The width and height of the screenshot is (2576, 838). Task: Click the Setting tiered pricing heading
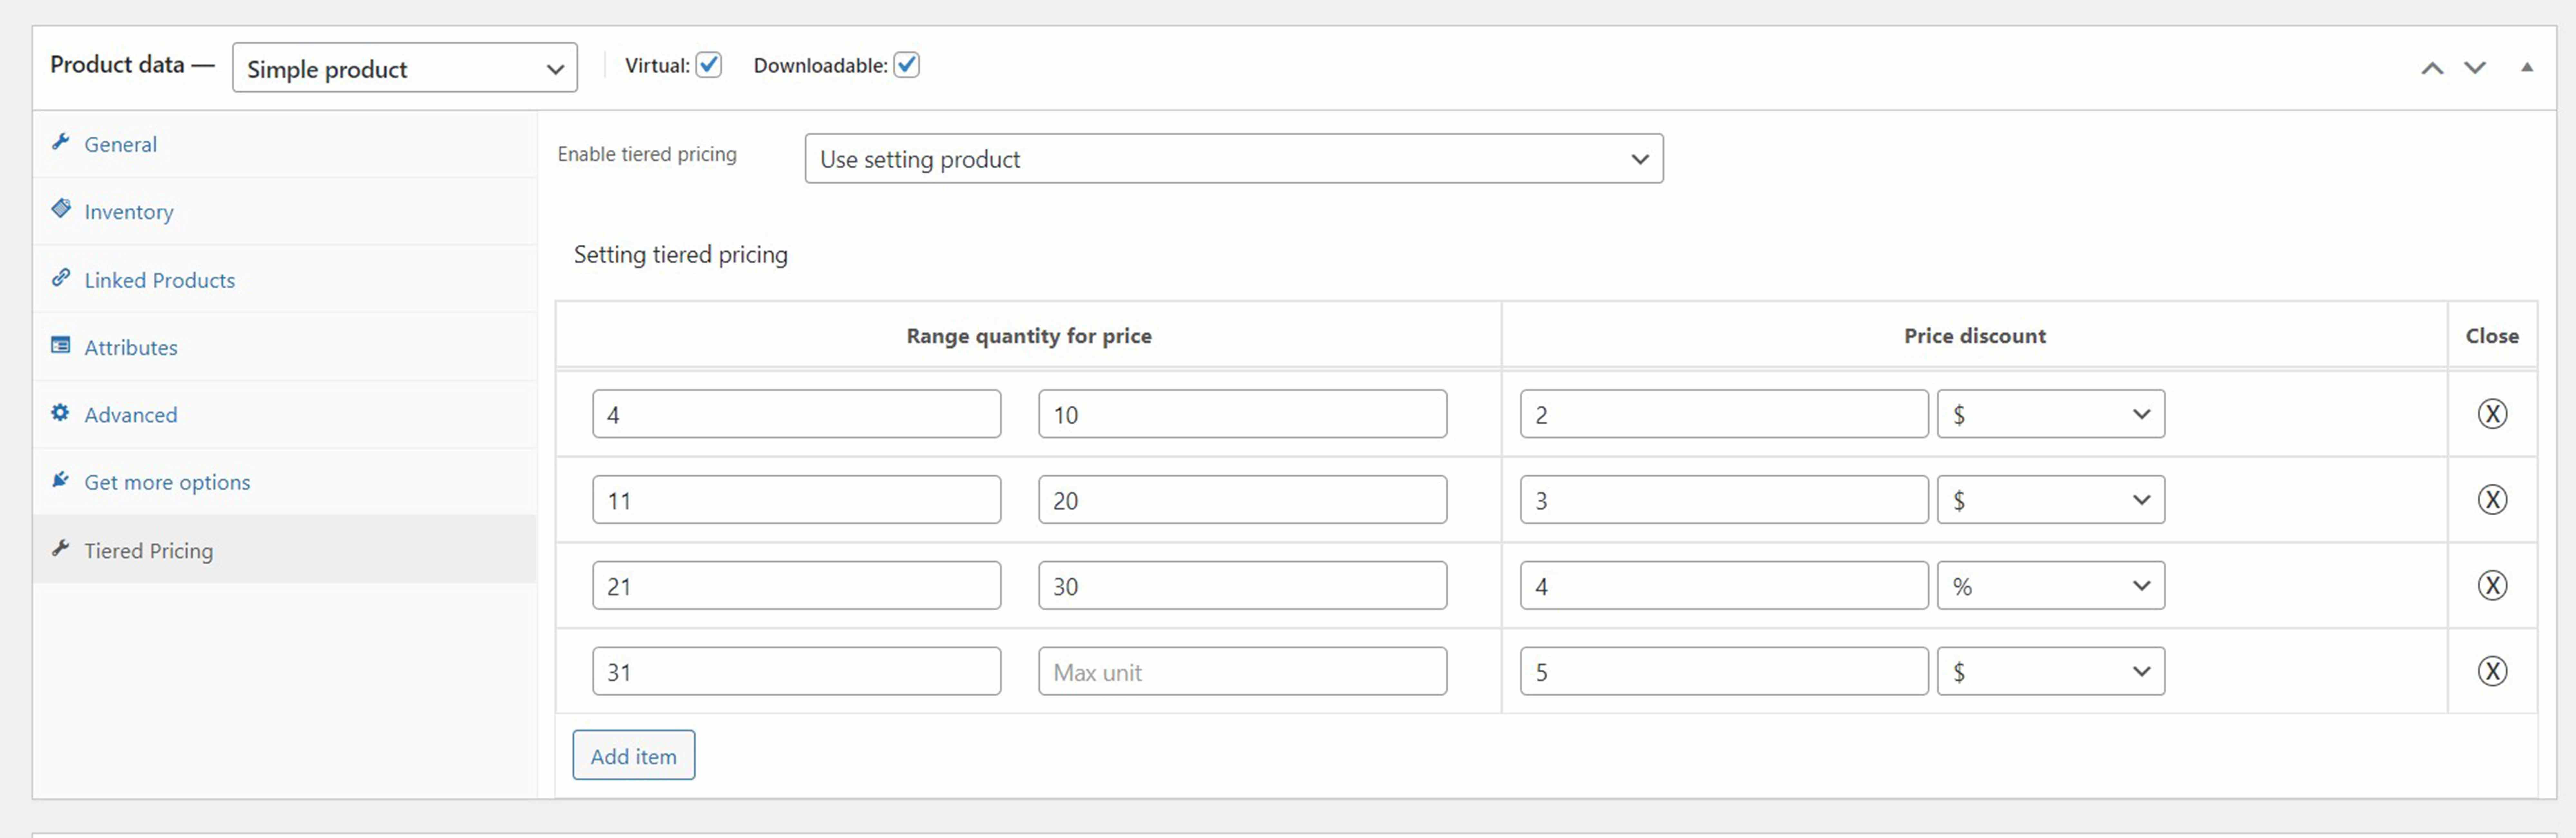tap(681, 255)
